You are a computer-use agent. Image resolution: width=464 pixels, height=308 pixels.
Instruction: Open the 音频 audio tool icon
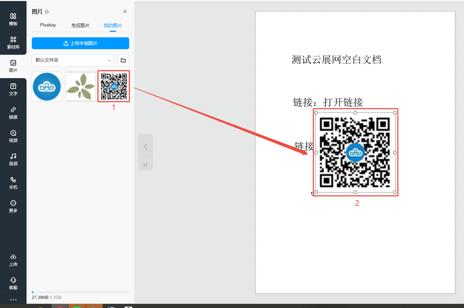pyautogui.click(x=13, y=159)
